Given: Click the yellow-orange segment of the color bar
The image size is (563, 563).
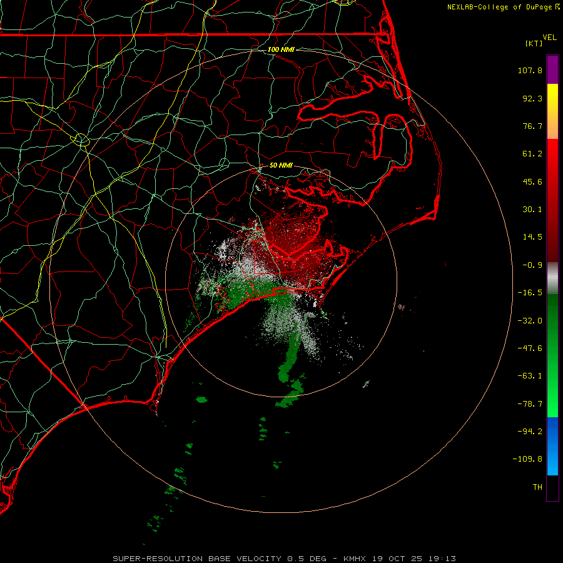Looking at the screenshot, I should tap(552, 111).
